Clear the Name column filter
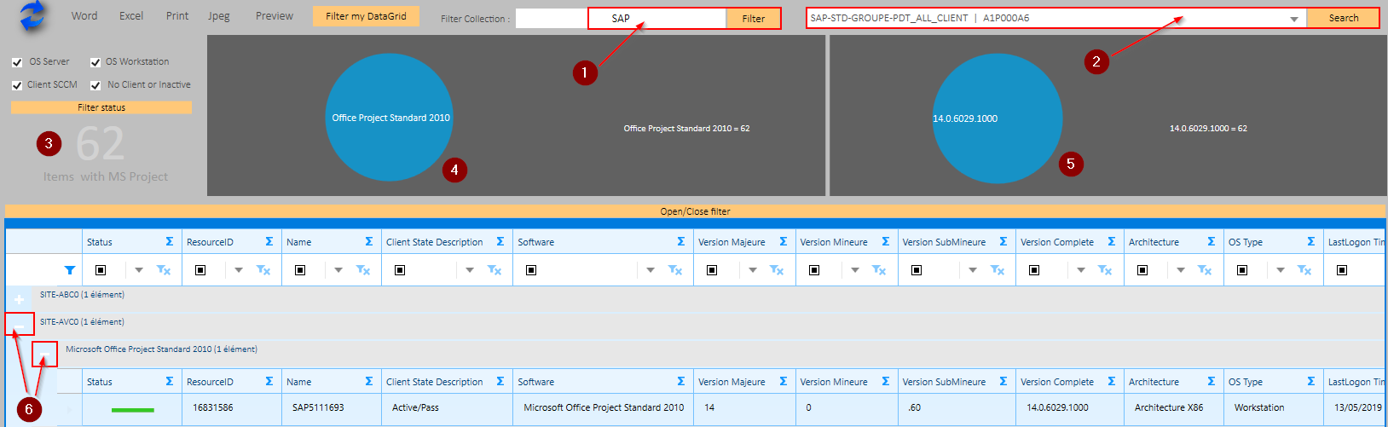This screenshot has width=1388, height=427. (x=363, y=270)
